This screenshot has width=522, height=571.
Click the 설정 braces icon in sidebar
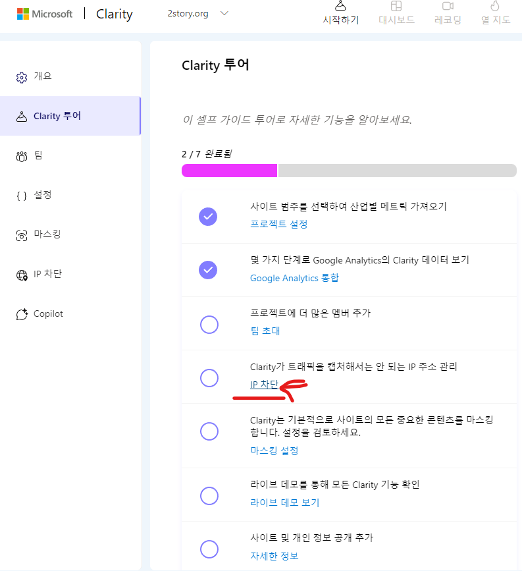tap(20, 195)
